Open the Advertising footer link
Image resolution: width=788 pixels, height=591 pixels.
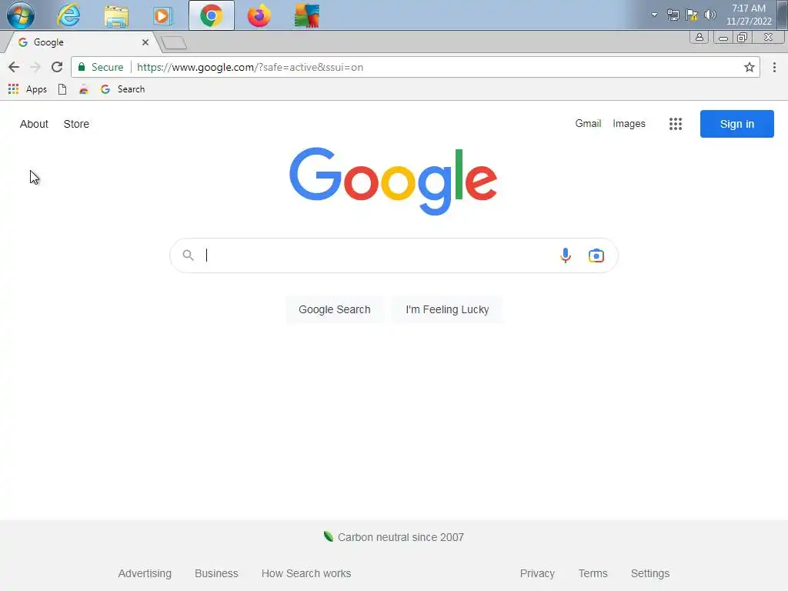[x=145, y=573]
